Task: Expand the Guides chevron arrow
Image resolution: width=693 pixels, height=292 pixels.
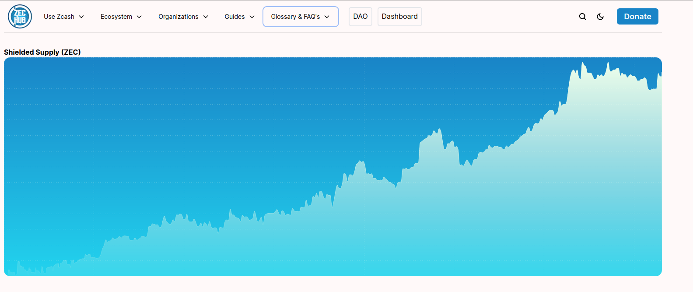Action: pos(252,17)
